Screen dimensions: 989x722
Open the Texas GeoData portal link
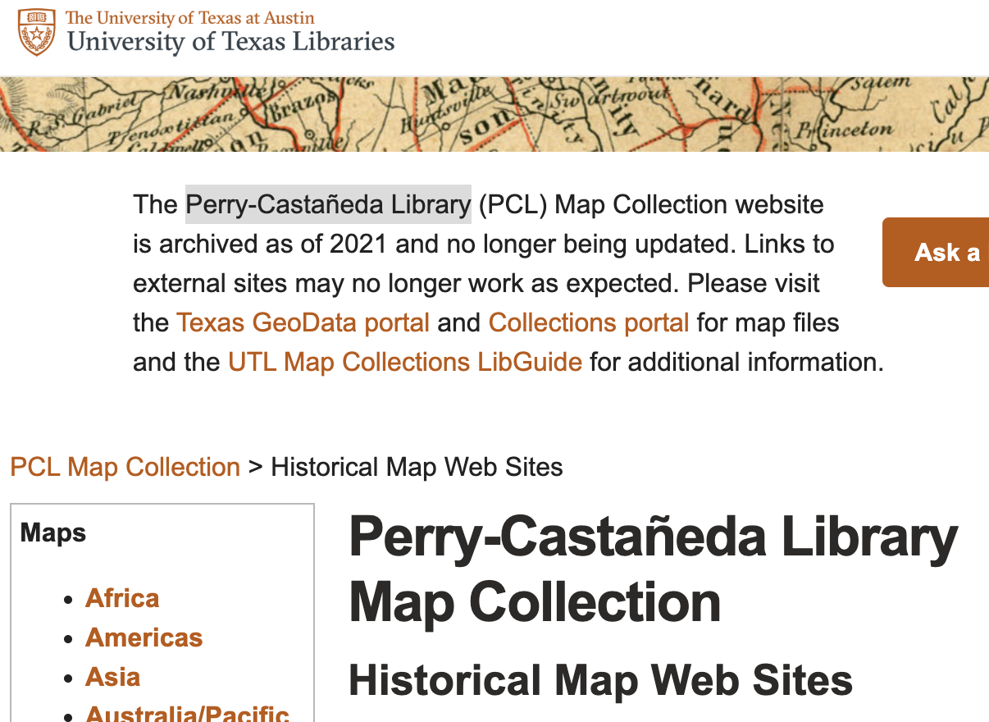303,322
